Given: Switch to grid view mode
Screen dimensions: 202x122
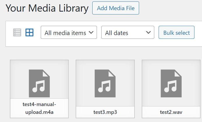Looking at the screenshot, I should [29, 32].
